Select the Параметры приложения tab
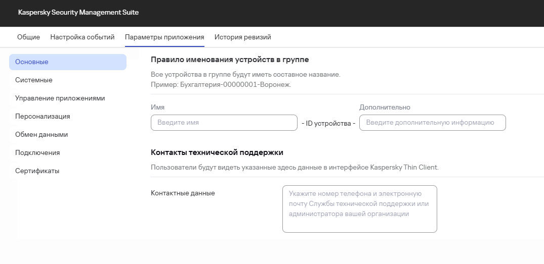The width and height of the screenshot is (544, 264). (164, 37)
